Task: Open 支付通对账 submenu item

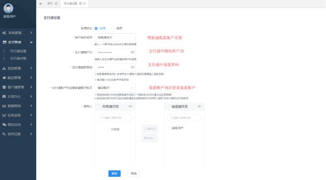Action: pos(18,58)
